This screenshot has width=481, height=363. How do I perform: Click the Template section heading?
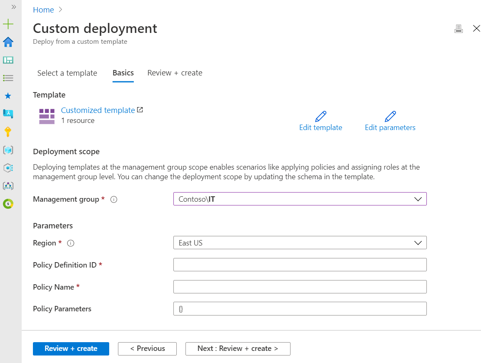tap(49, 95)
